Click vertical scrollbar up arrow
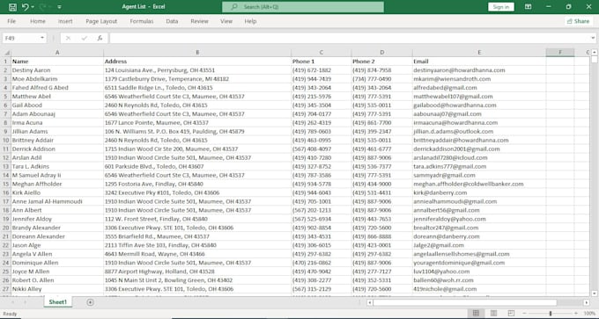This screenshot has width=599, height=319. [x=594, y=52]
